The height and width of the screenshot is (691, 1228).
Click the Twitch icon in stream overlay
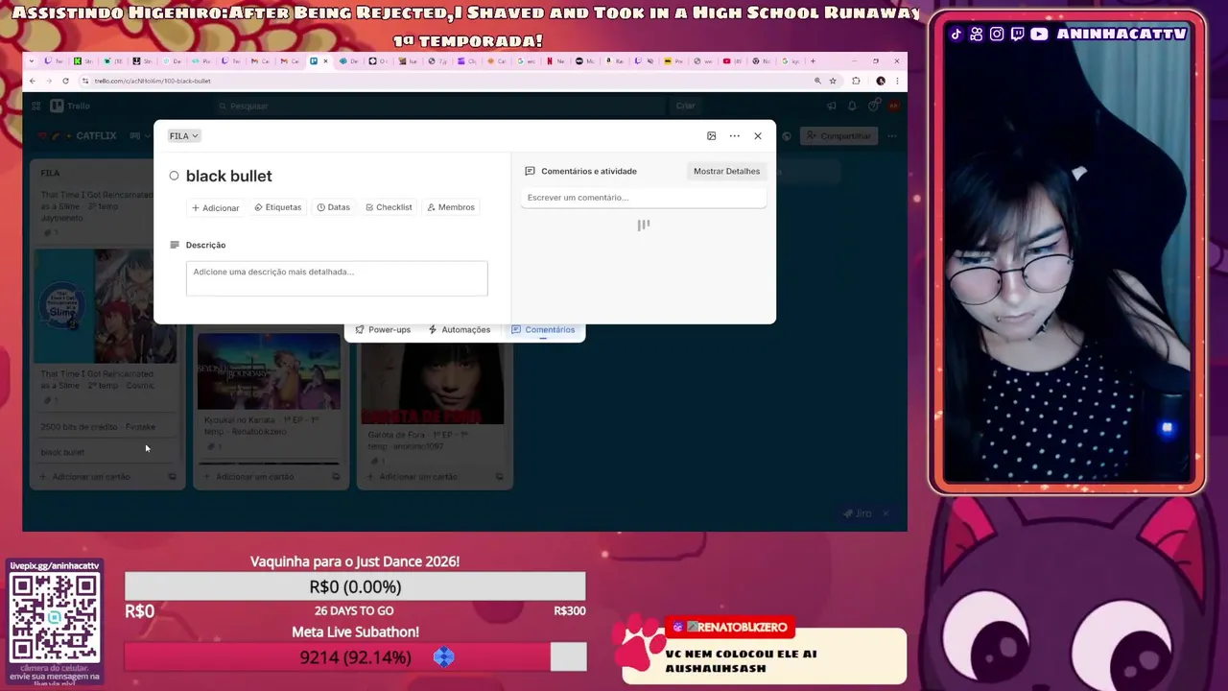pyautogui.click(x=1017, y=35)
